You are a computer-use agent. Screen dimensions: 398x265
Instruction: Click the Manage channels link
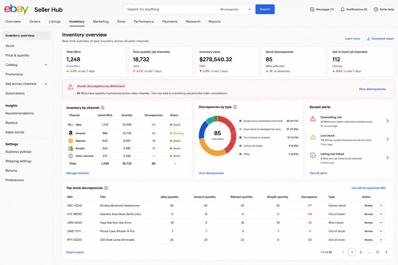77,173
